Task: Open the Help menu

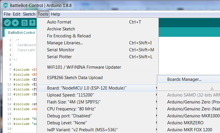Action: [55, 14]
